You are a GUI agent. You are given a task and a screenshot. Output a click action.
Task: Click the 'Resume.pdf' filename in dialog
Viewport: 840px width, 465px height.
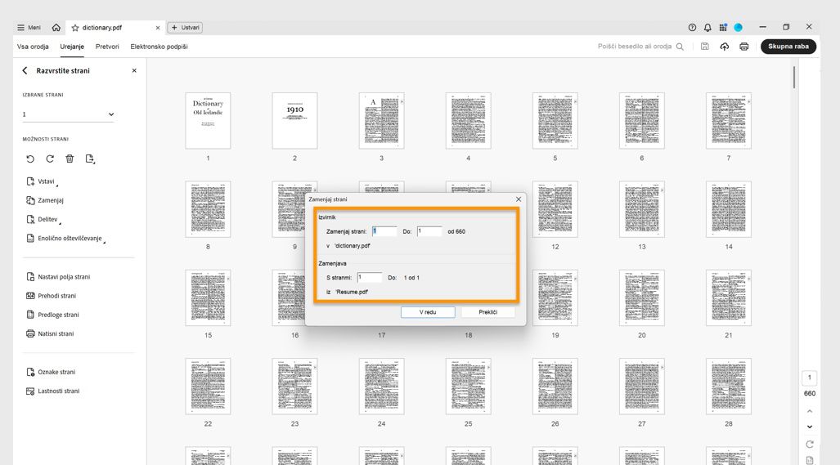click(x=352, y=292)
